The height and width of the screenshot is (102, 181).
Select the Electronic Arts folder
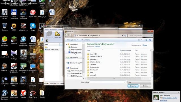click(94, 67)
